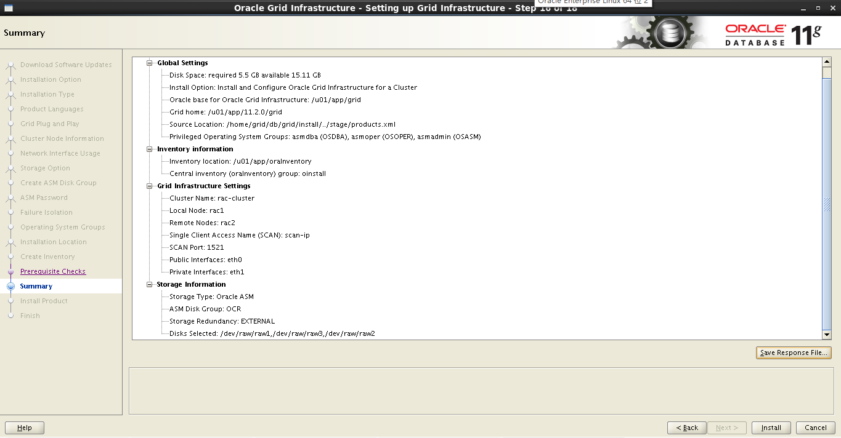This screenshot has height=438, width=841.
Task: Select Create Inventory step in sidebar
Action: [47, 257]
